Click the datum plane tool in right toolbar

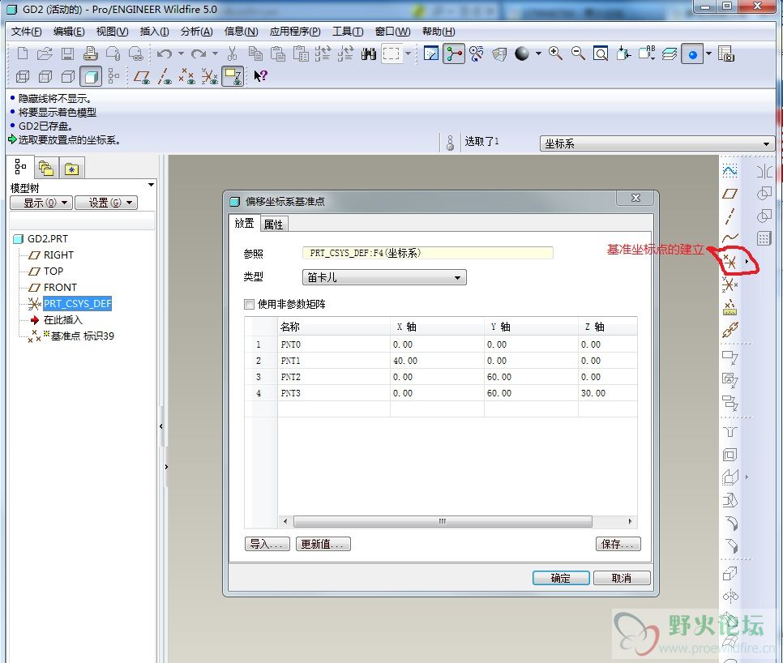pyautogui.click(x=730, y=194)
